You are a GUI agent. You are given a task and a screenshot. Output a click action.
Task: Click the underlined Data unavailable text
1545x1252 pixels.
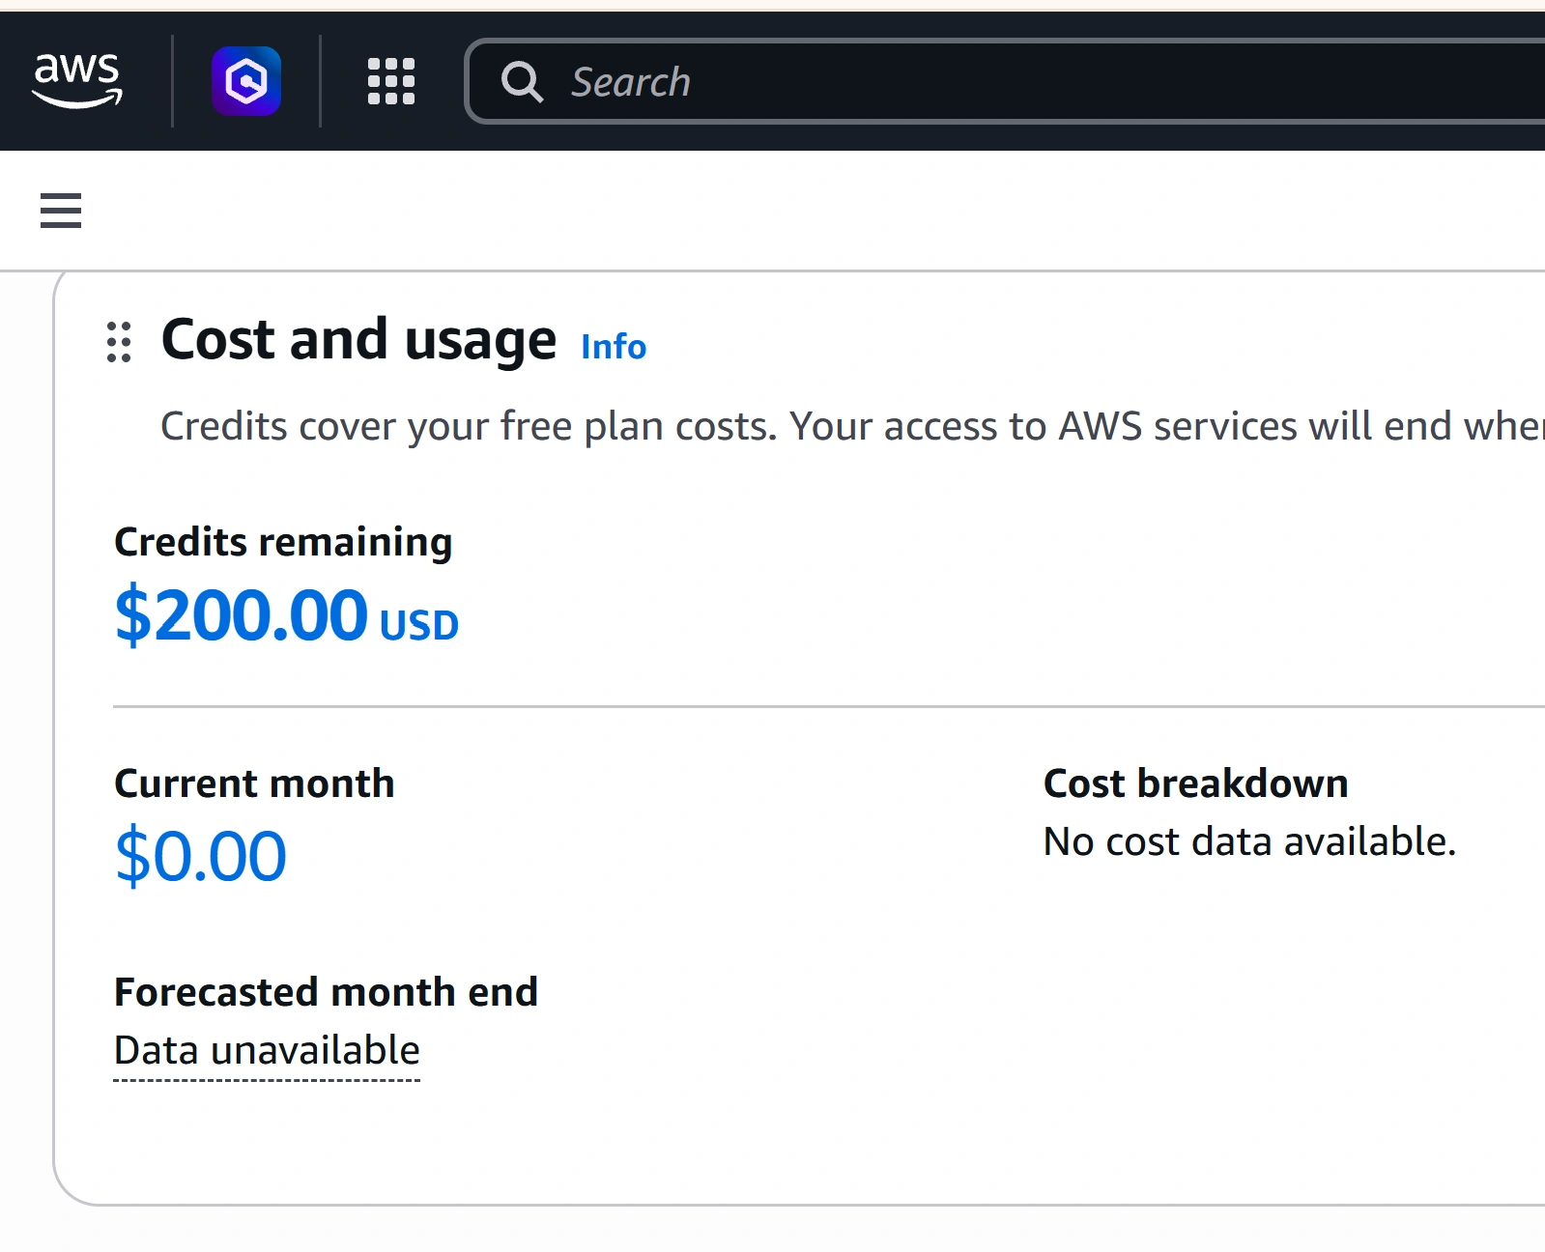pos(267,1050)
